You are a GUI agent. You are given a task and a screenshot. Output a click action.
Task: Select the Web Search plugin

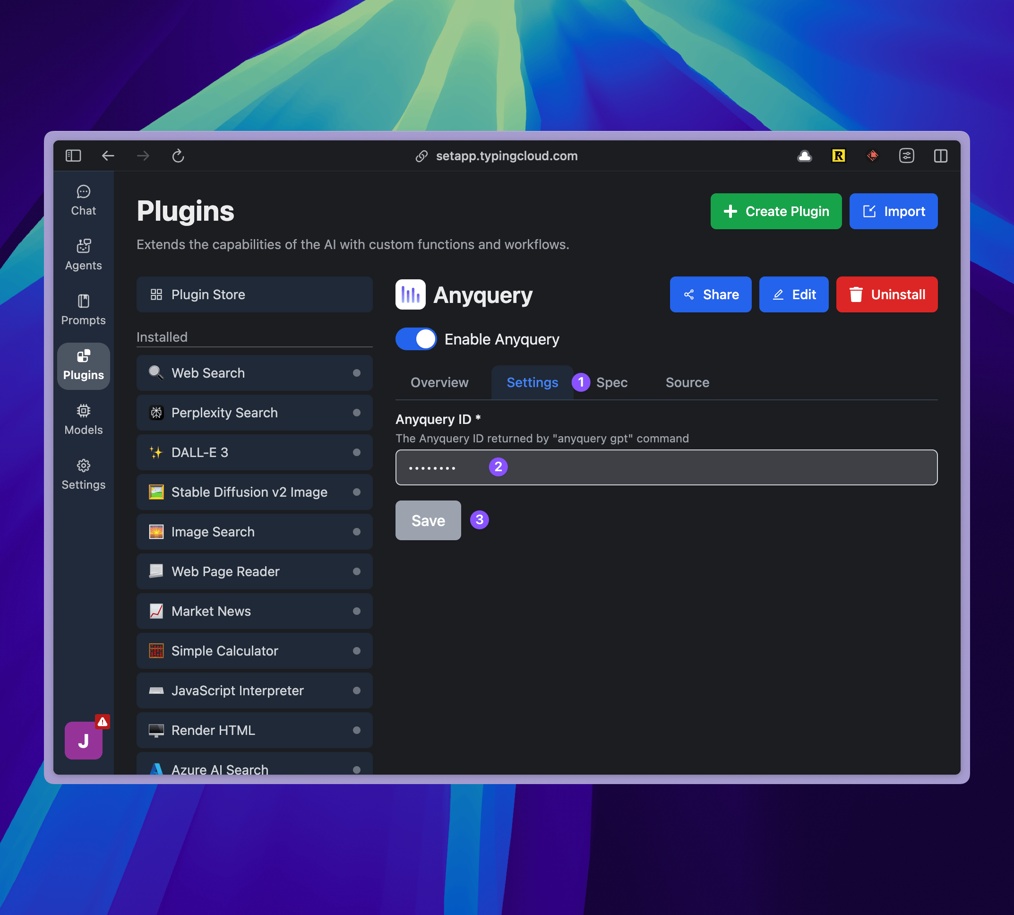(x=254, y=373)
